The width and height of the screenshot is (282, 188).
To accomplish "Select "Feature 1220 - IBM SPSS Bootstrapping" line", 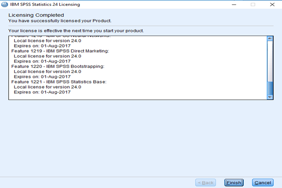I will click(58, 66).
